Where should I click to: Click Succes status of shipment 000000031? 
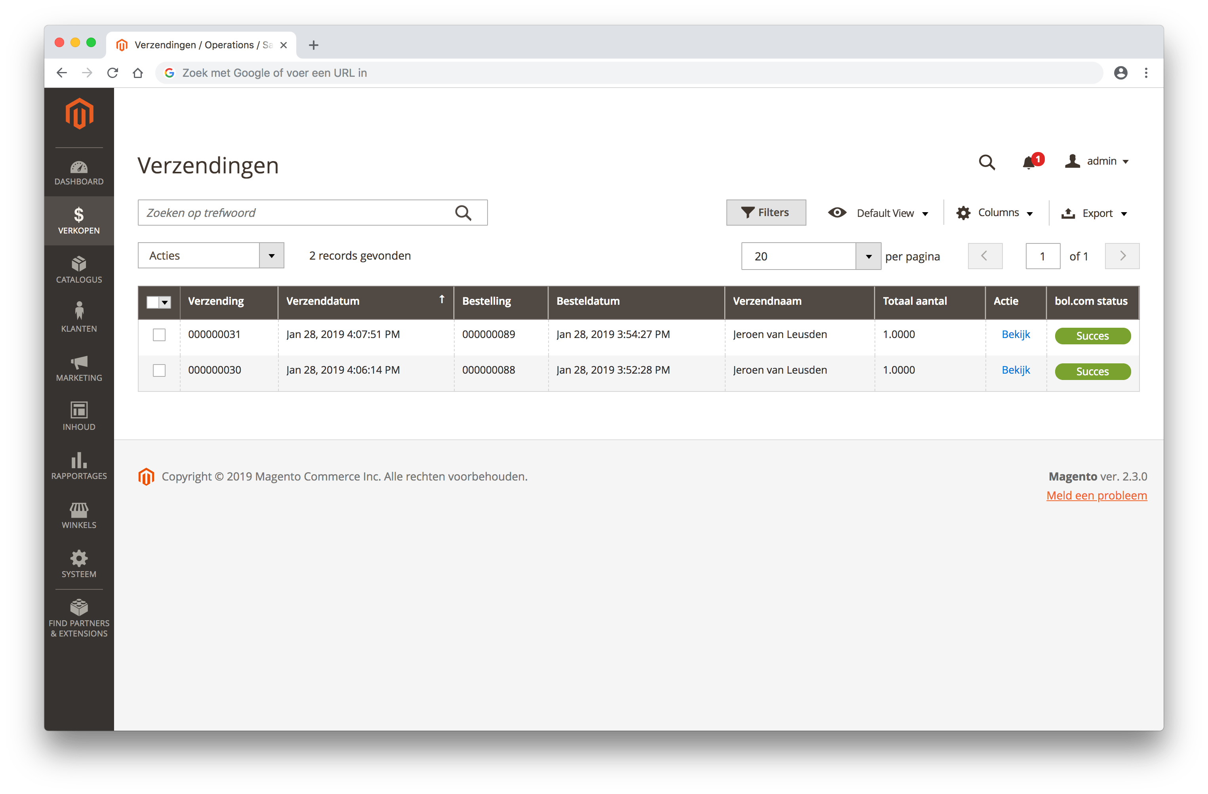(x=1092, y=336)
